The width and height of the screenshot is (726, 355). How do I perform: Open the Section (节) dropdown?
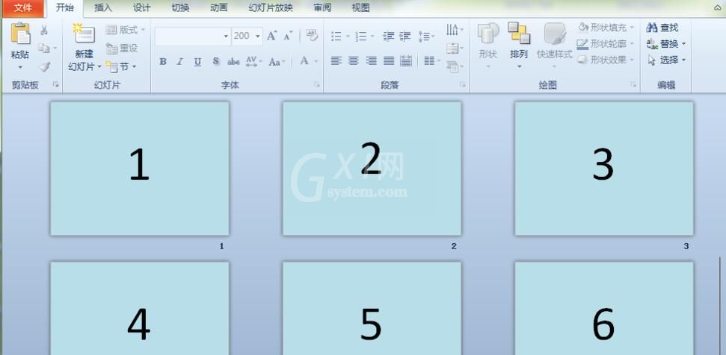coord(122,67)
